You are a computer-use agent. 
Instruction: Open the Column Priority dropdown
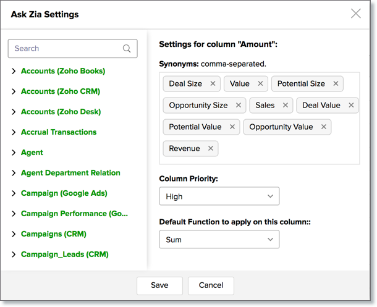(x=219, y=196)
